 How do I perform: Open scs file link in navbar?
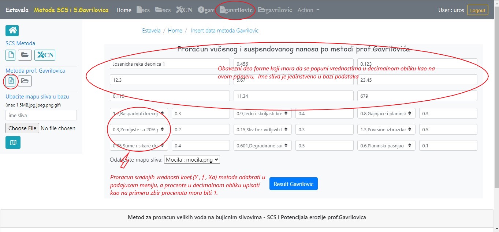click(143, 10)
